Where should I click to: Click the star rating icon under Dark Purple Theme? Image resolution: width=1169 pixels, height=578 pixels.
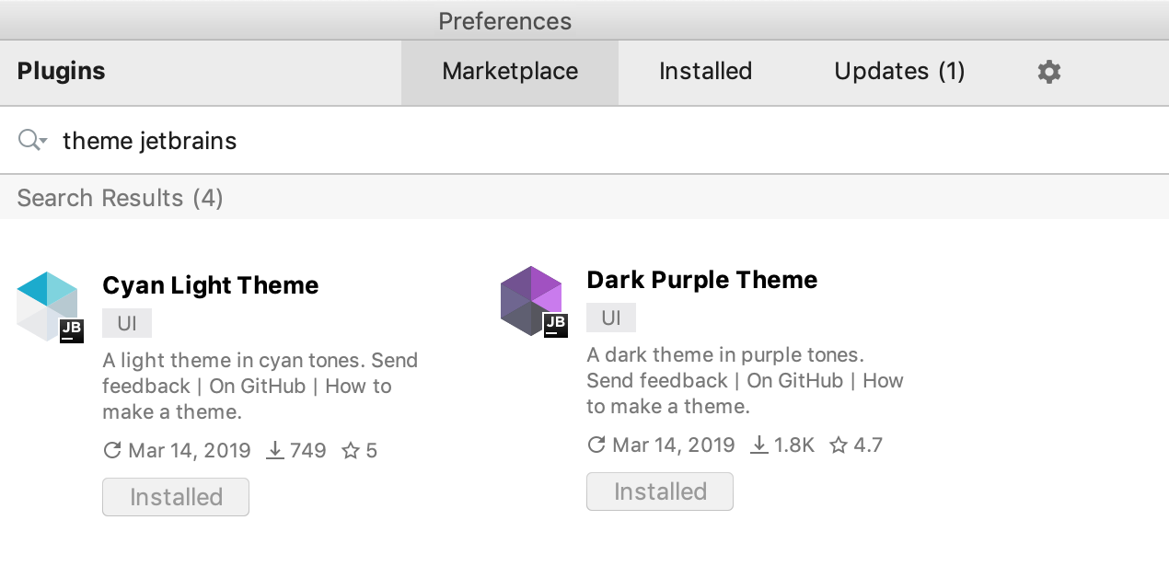(839, 445)
